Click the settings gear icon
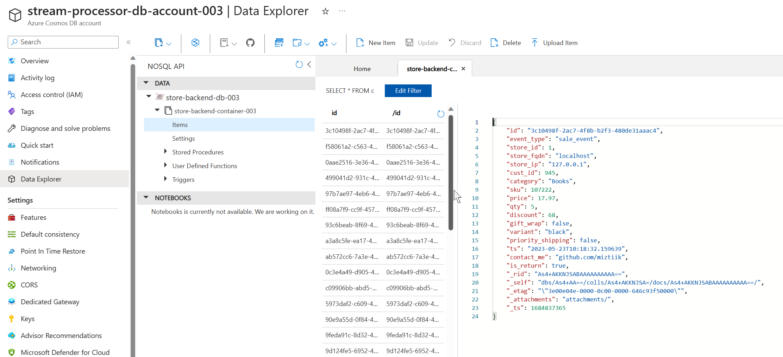The height and width of the screenshot is (357, 783). click(x=323, y=43)
